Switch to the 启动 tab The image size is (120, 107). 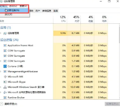pyautogui.click(x=31, y=11)
